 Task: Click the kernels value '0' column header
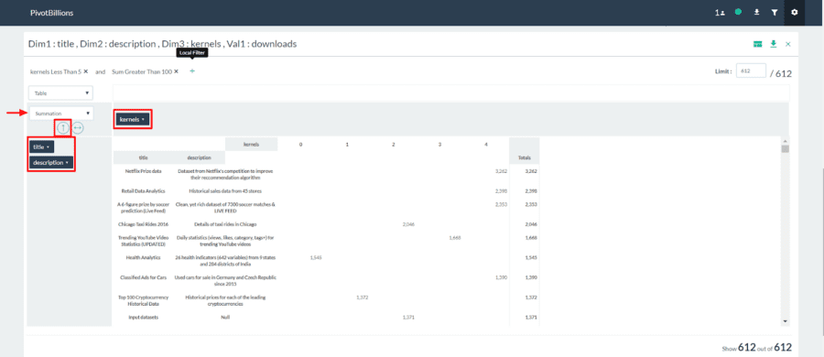(x=300, y=144)
